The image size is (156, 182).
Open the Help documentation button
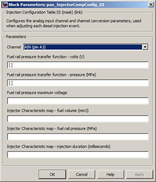111,174
